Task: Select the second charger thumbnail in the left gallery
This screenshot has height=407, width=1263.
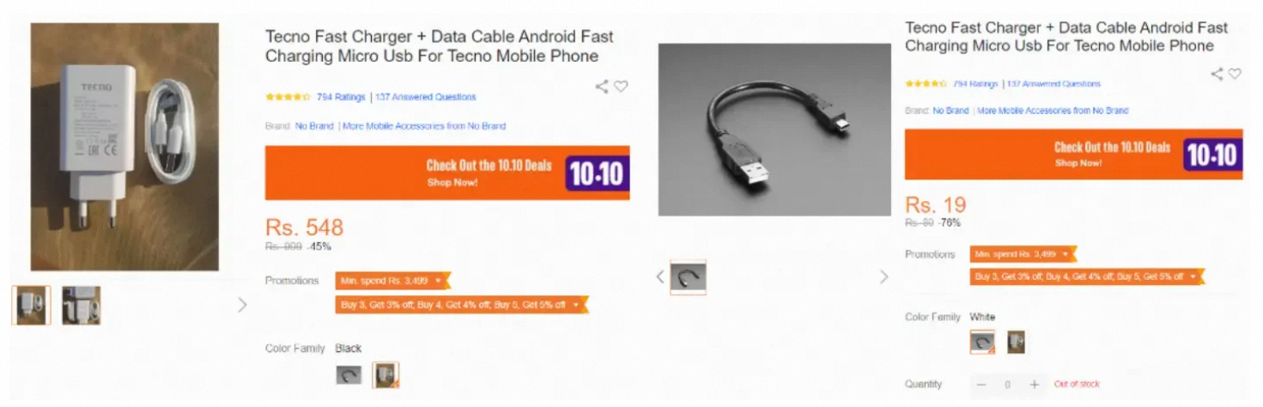Action: point(81,306)
